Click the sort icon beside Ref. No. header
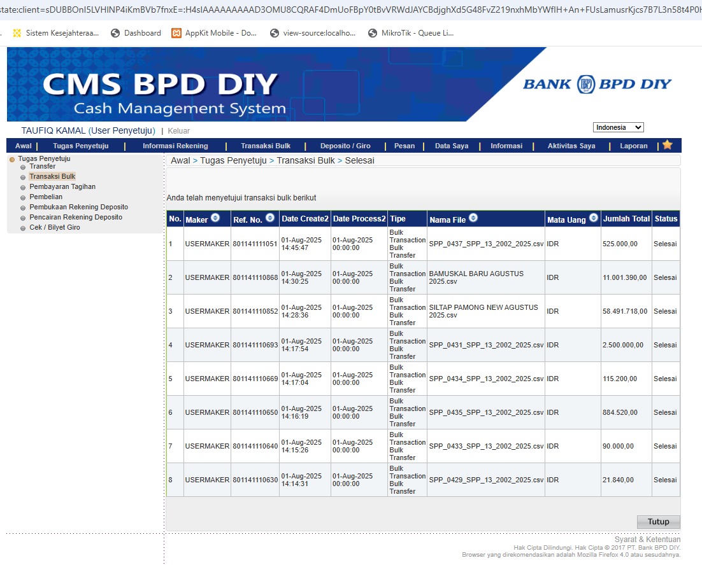The width and height of the screenshot is (702, 565). coord(270,218)
